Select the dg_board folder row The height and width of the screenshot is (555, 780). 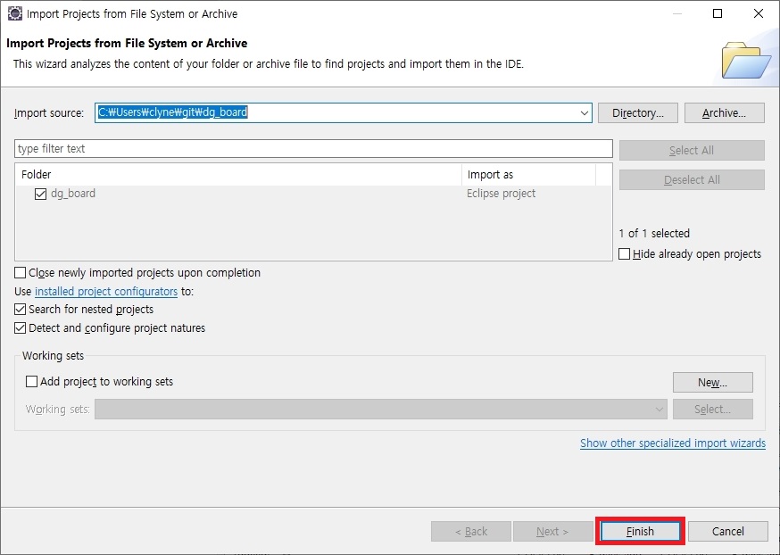[x=313, y=194]
